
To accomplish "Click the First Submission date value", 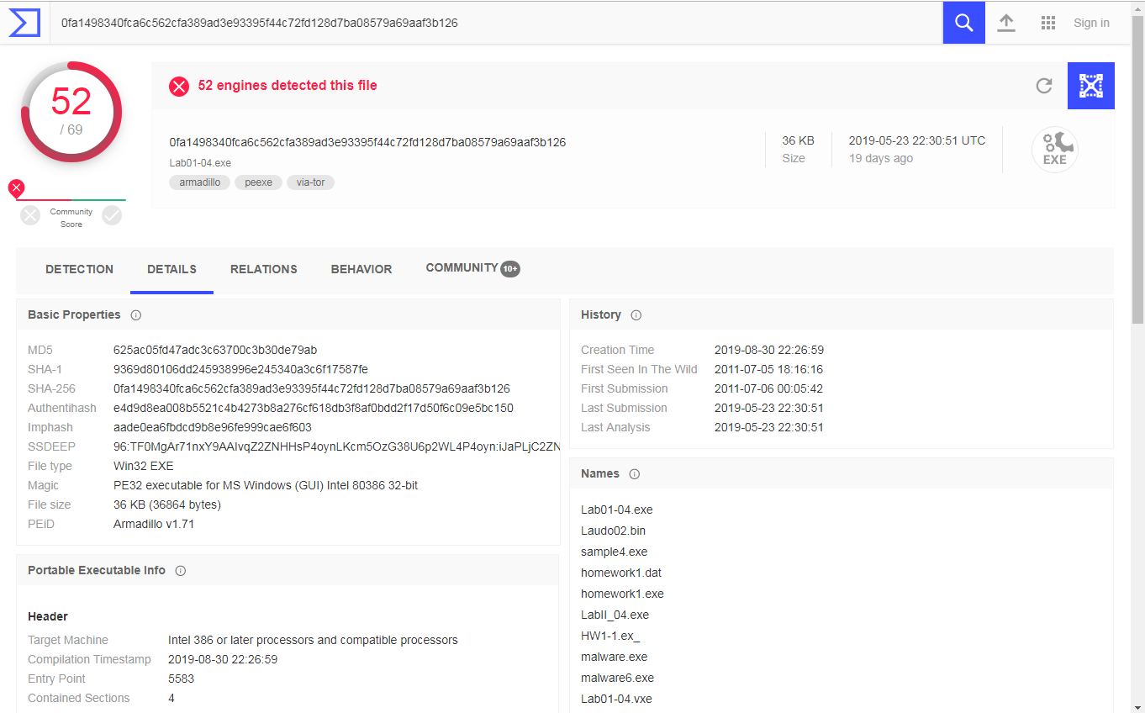I will (768, 388).
